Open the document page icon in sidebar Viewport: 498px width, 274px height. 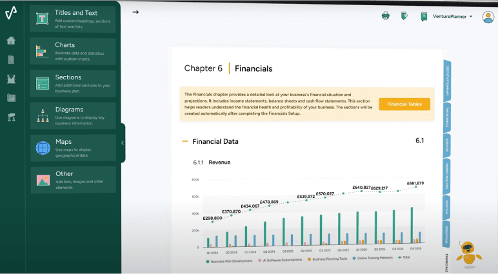click(x=11, y=60)
